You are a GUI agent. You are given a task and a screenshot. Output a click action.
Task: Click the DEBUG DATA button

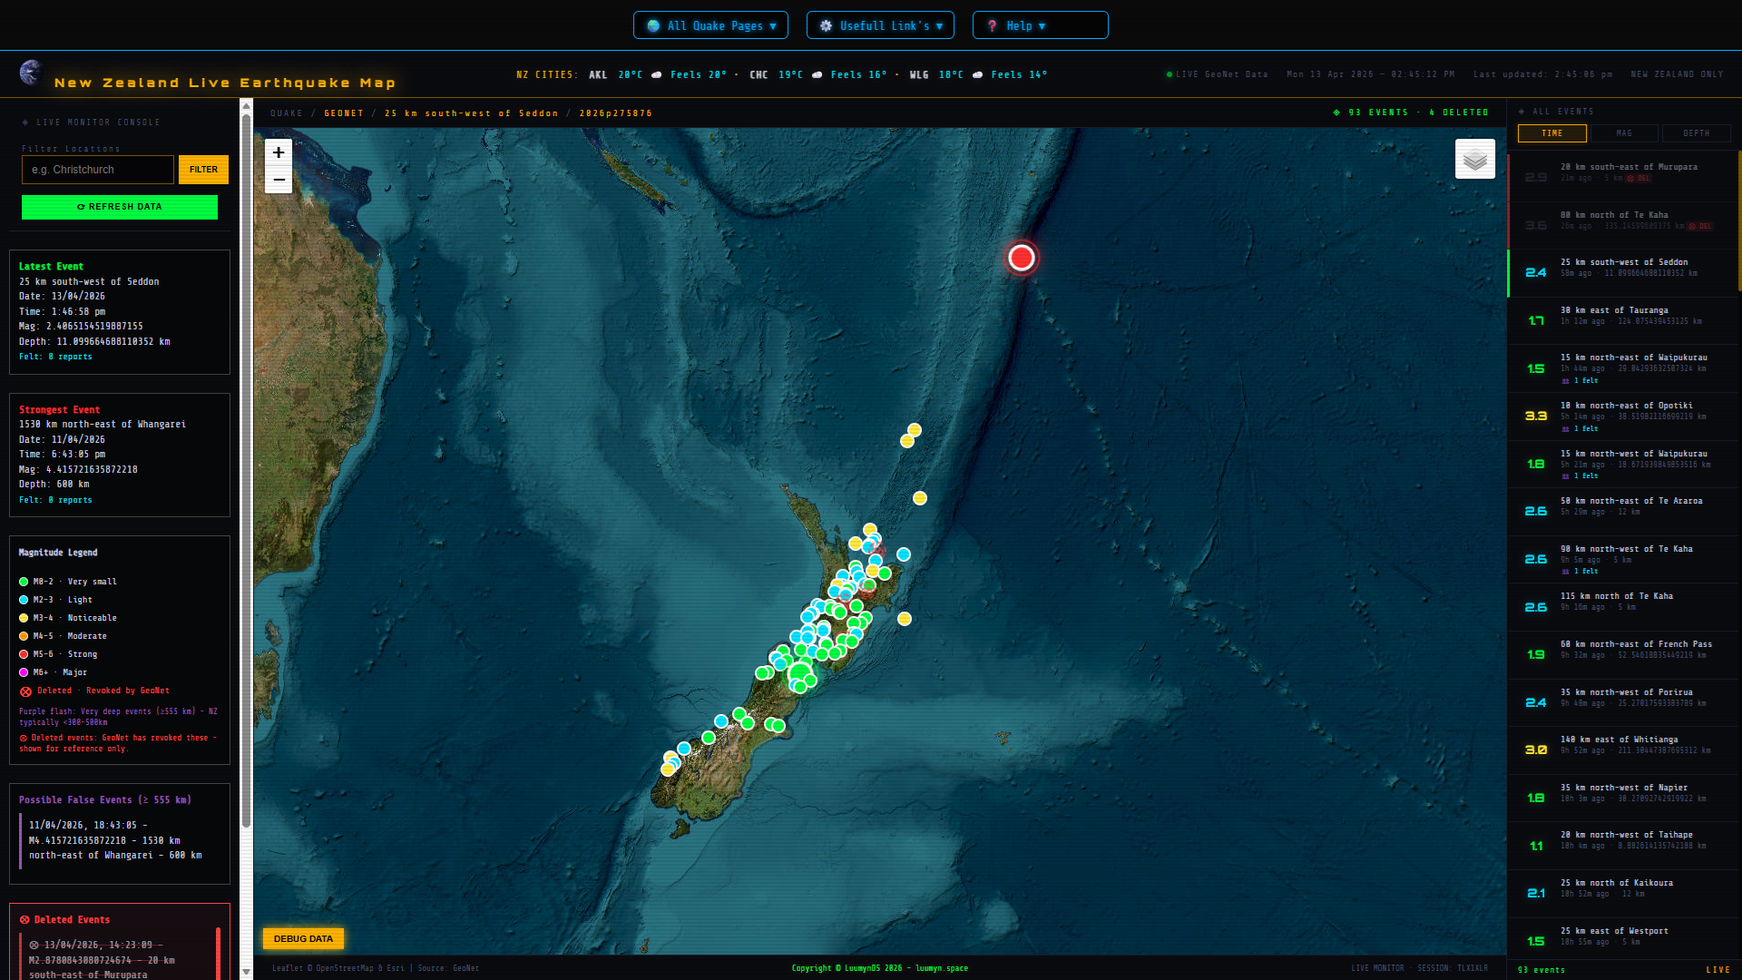[x=303, y=938]
